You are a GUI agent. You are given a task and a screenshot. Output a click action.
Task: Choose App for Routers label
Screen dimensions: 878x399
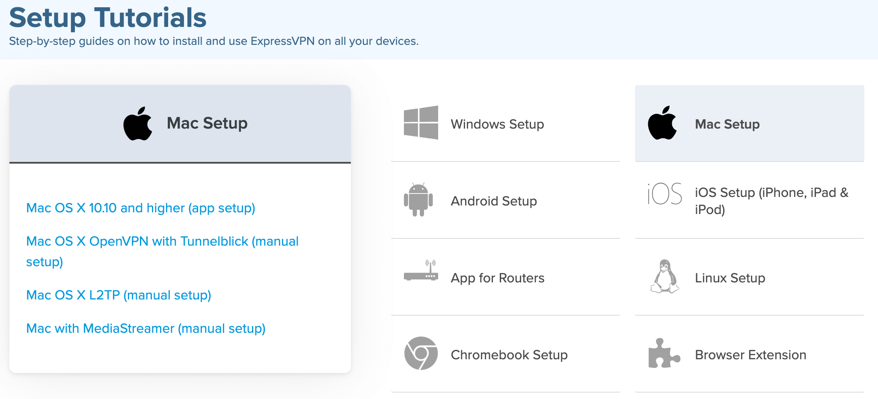click(498, 278)
